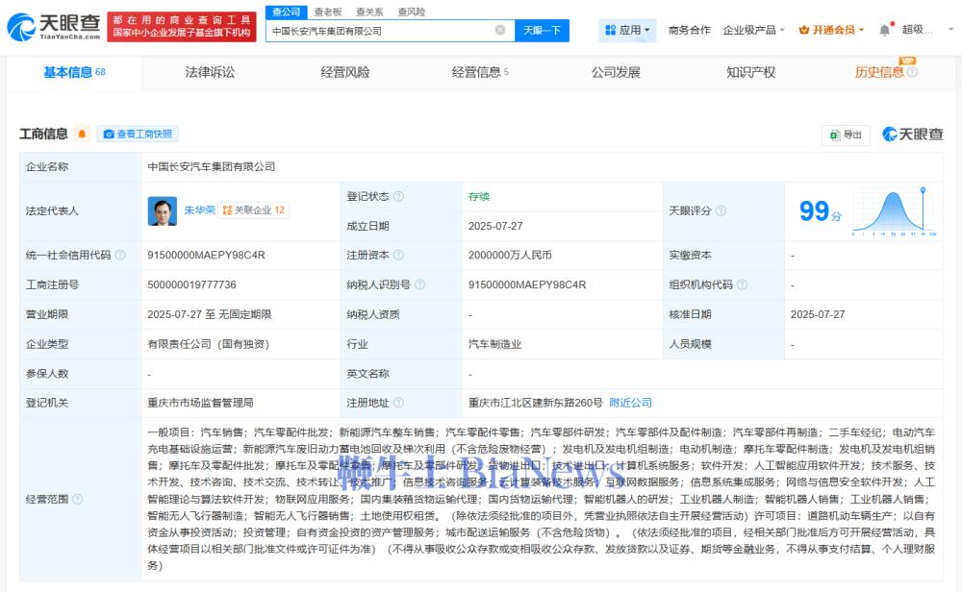Select the credit code 91500000MAEPY98C4R
This screenshot has height=592, width=962.
point(206,255)
